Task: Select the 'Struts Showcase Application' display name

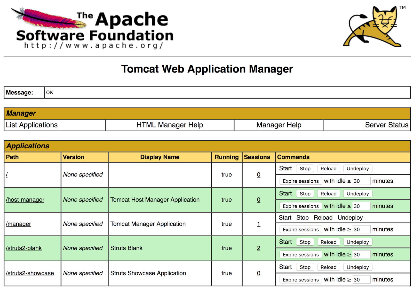Action: (148, 273)
